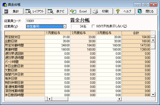Click the 賃金台帳 title bar app icon
Screen dimensions: 160x105
[4, 4]
